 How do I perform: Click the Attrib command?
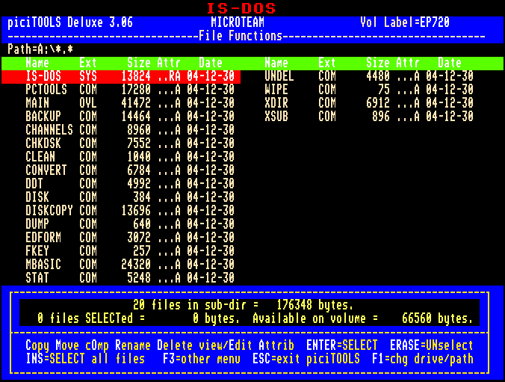(x=276, y=345)
